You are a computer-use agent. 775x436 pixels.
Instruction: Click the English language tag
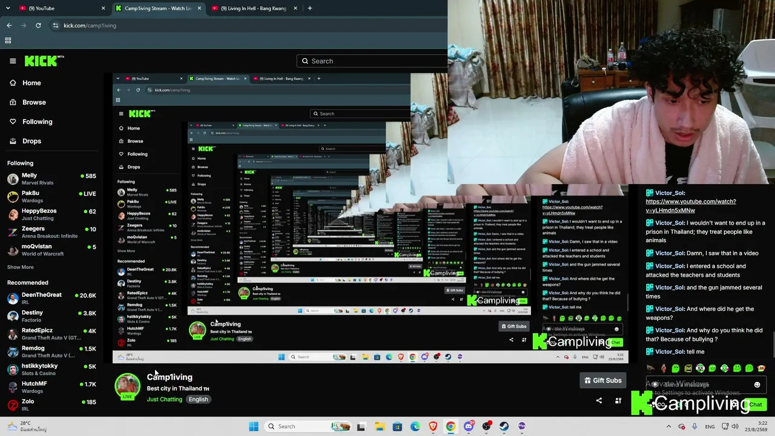coord(198,400)
